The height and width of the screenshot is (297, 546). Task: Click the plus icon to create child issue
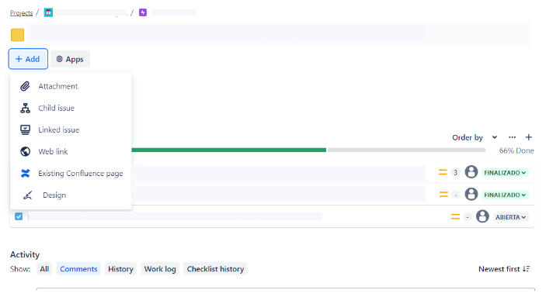(x=529, y=137)
